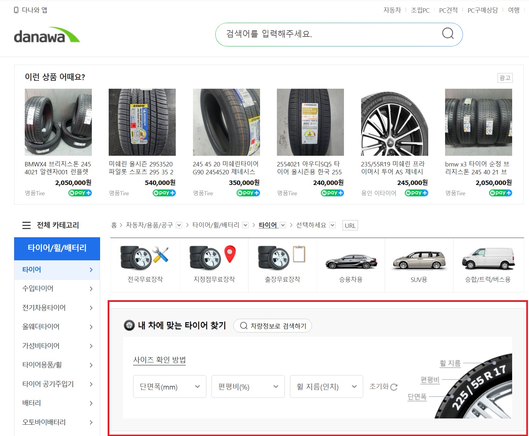Open the BMWX4 브리지스톤 tire thumbnail

[58, 122]
